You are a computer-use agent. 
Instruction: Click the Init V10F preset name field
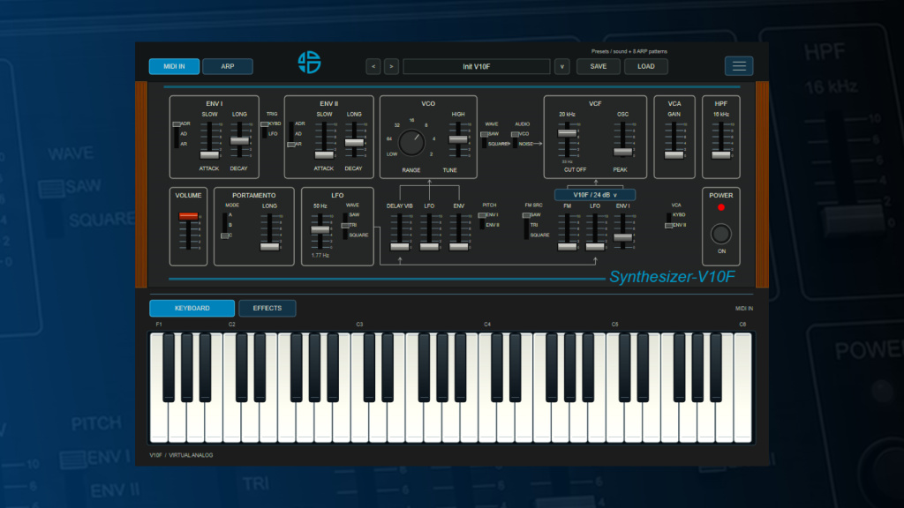[476, 66]
